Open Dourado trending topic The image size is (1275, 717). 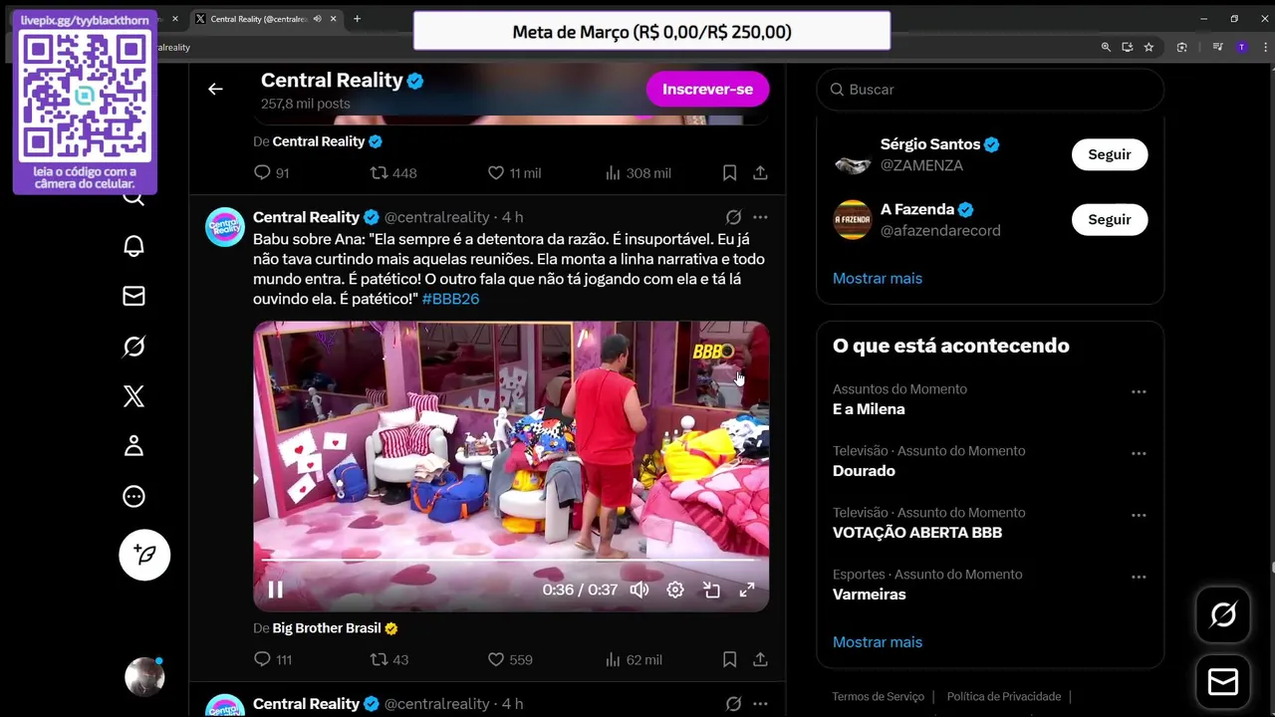click(864, 471)
